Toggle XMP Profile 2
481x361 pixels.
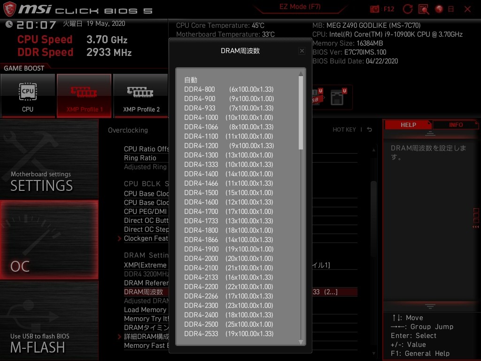coord(140,96)
